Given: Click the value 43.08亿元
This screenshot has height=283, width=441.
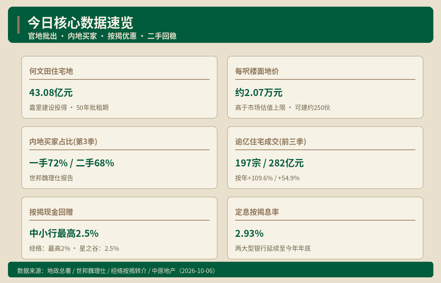Looking at the screenshot, I should [51, 93].
